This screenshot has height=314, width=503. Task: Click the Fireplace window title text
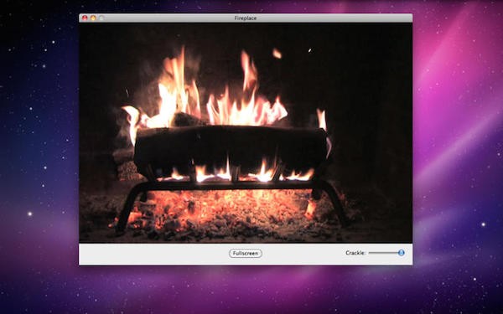(246, 18)
